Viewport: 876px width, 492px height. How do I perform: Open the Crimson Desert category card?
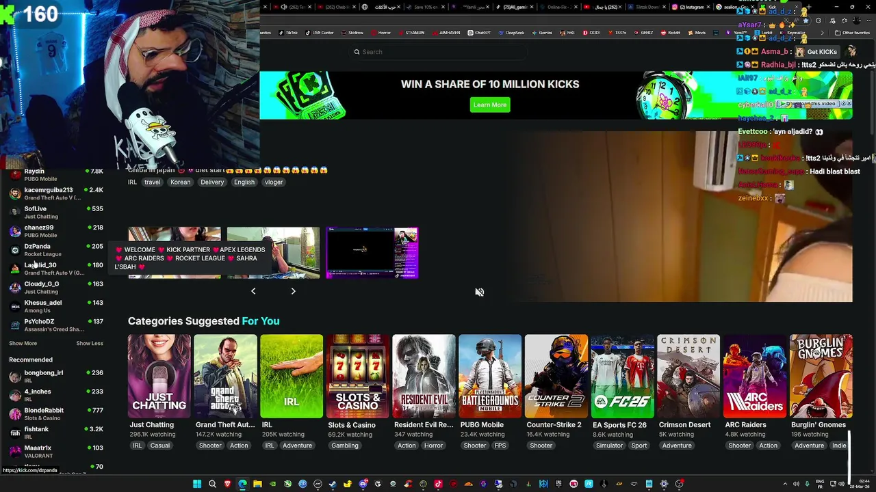(688, 376)
